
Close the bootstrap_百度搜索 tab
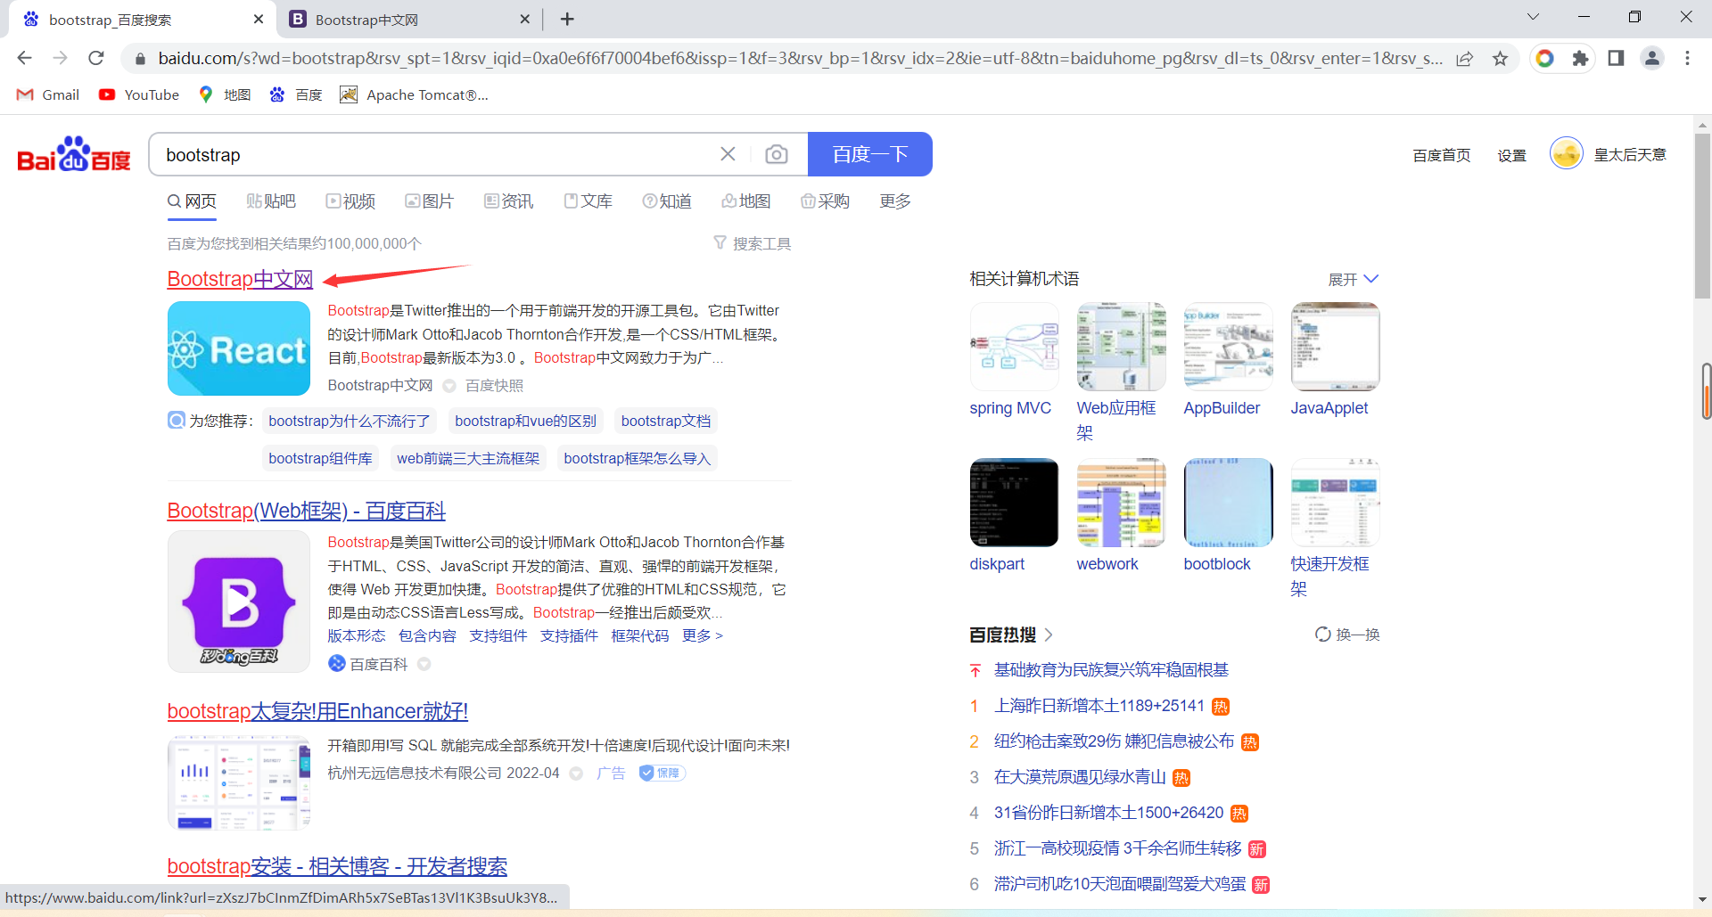[x=259, y=19]
